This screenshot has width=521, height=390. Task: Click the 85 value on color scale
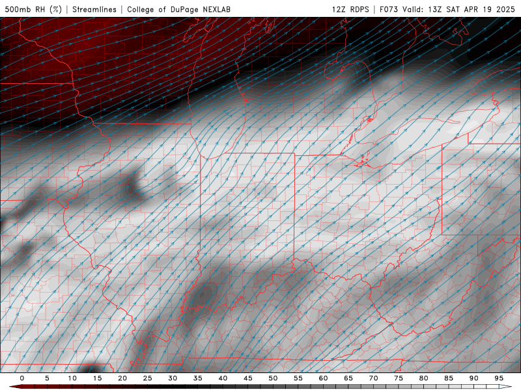click(449, 378)
